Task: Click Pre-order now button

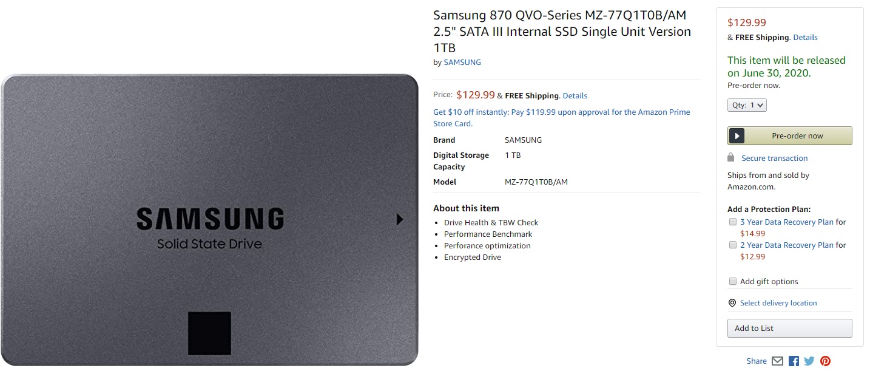Action: click(790, 136)
